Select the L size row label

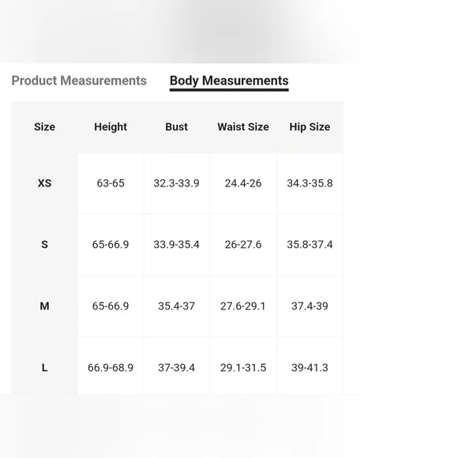tap(44, 367)
